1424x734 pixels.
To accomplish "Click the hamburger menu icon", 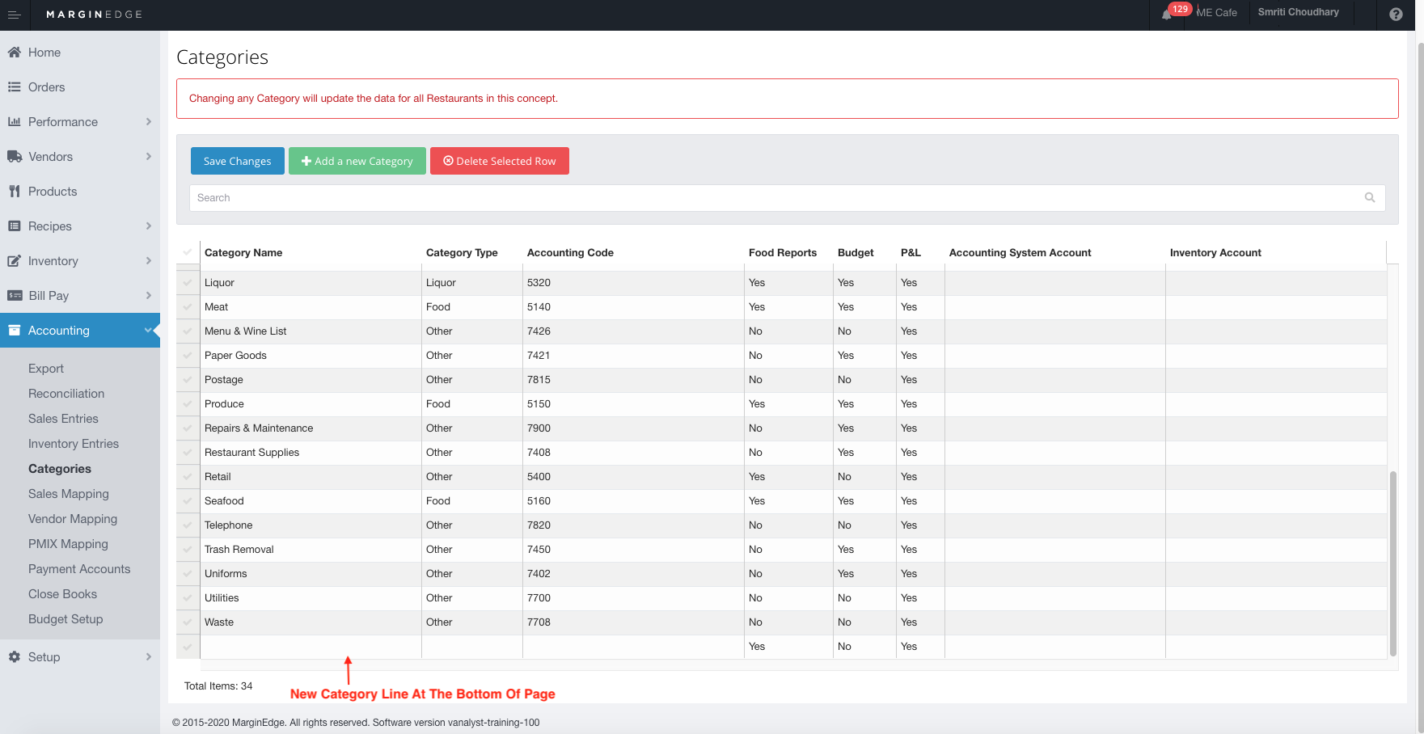I will pyautogui.click(x=14, y=15).
